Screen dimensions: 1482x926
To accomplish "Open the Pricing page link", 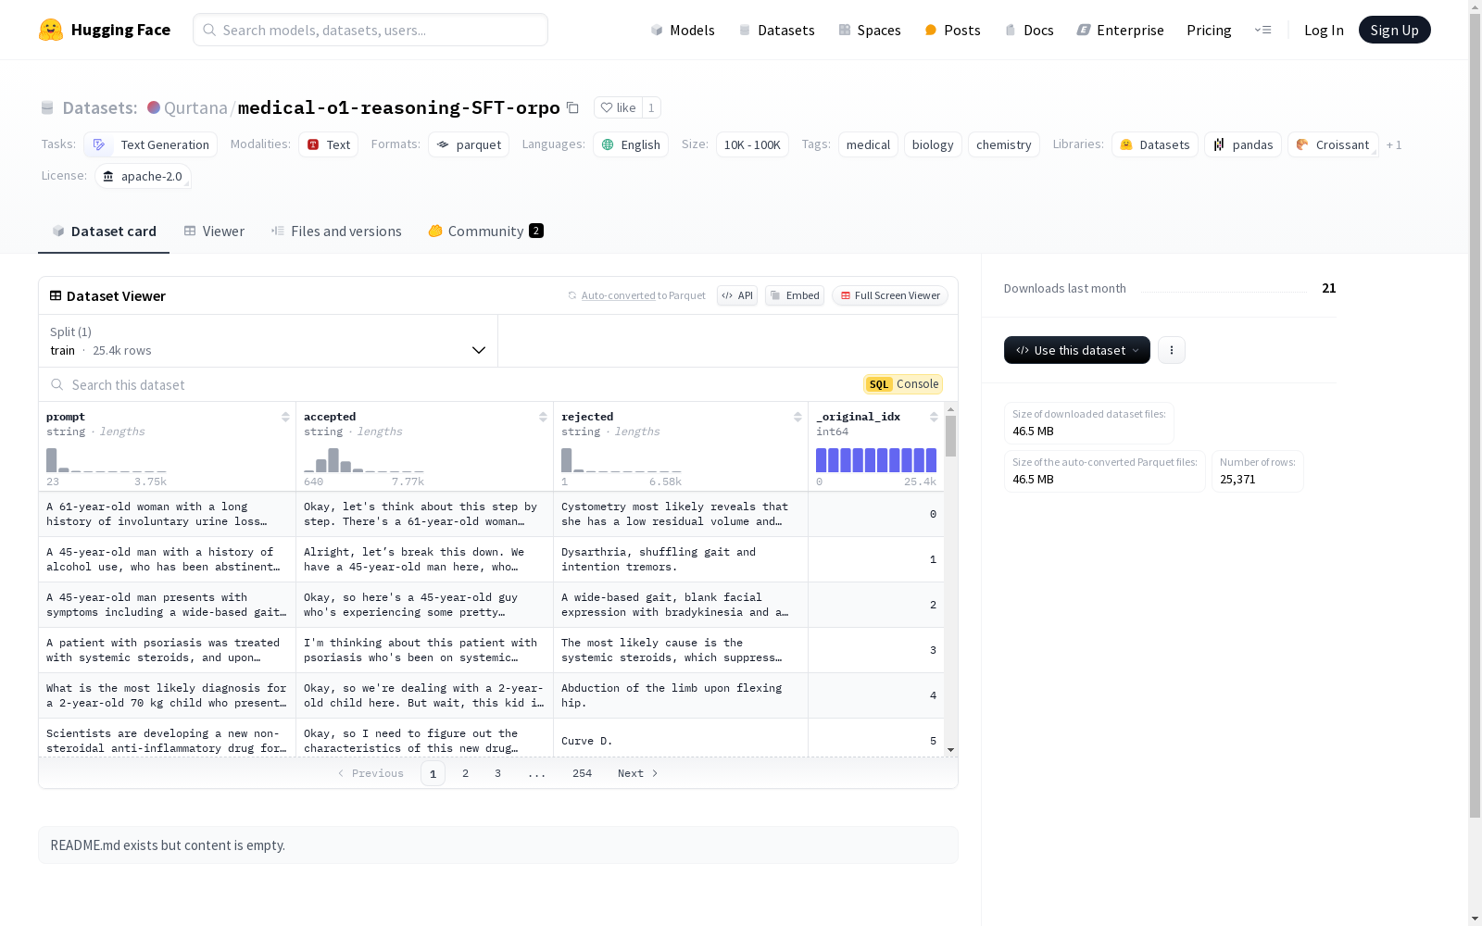I will click(x=1209, y=30).
